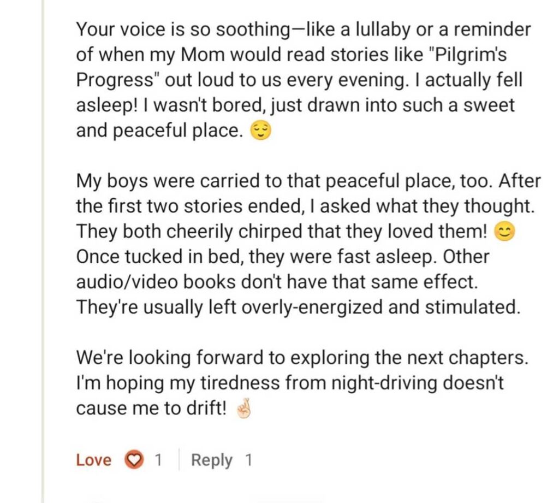Viewport: 559px width, 503px height.
Task: View the love reaction count
Action: click(158, 460)
